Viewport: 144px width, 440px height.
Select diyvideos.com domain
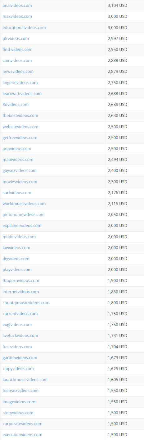coord(16,259)
